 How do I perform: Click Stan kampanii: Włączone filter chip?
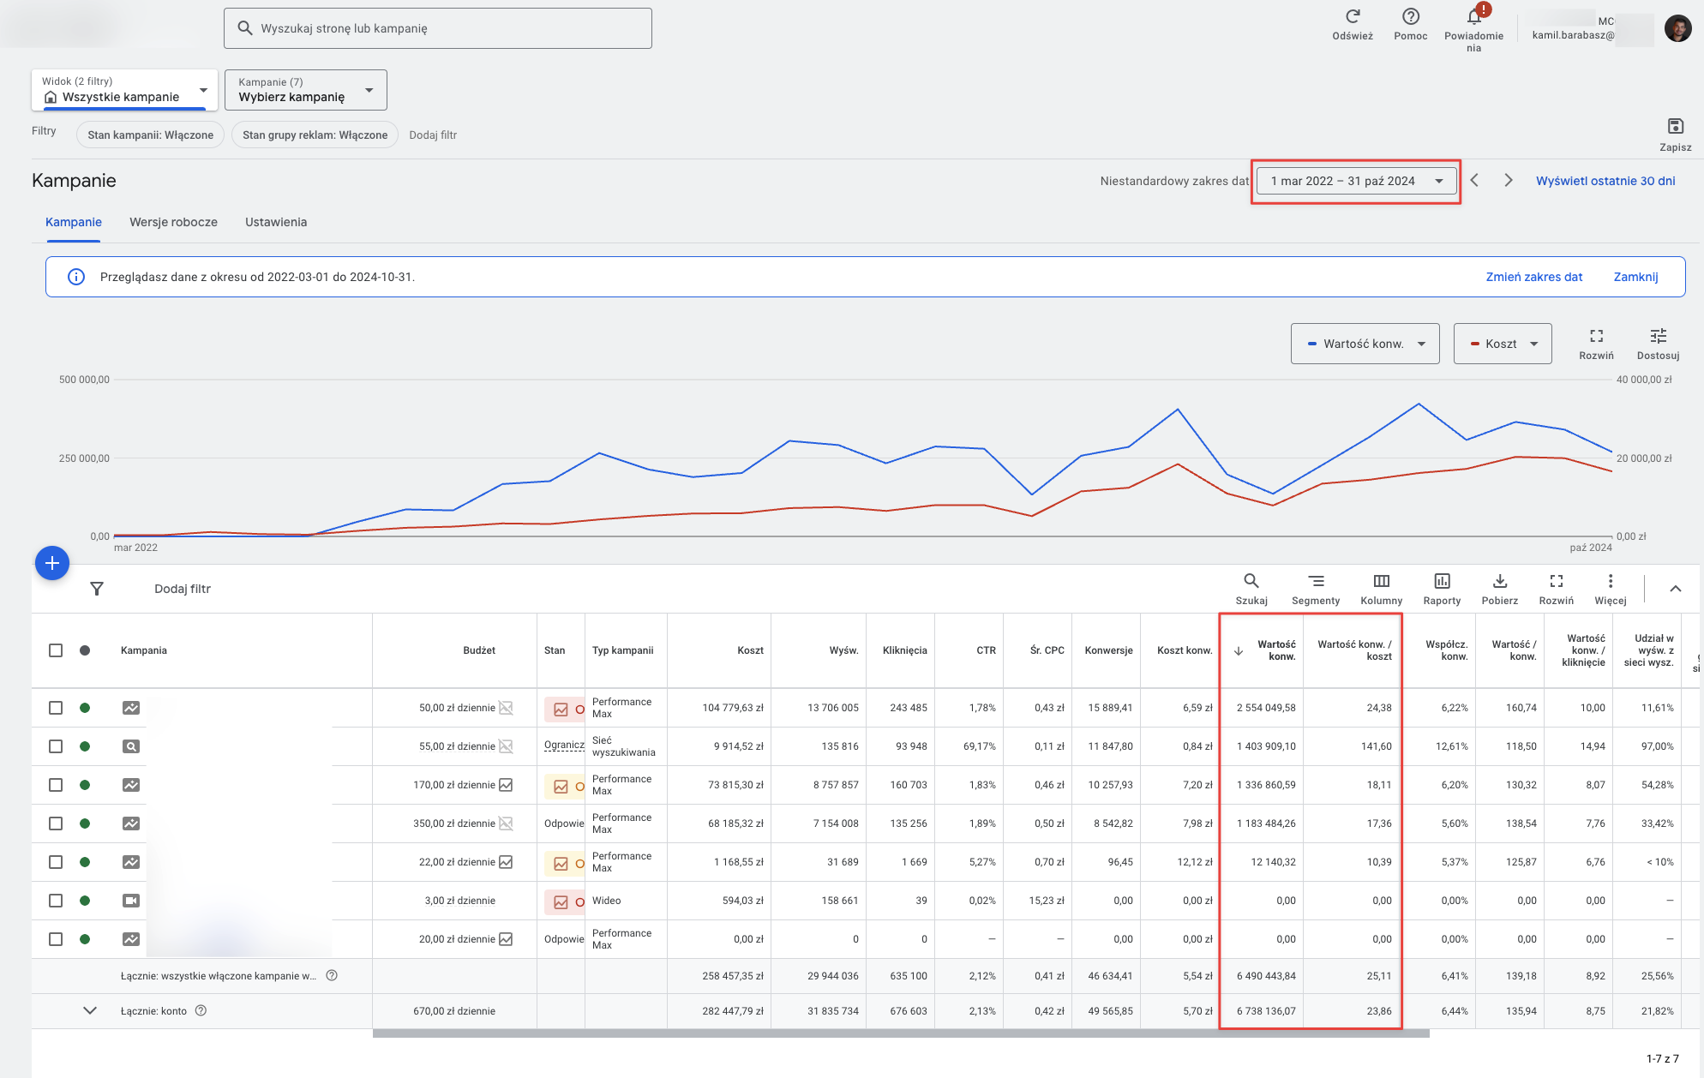(151, 135)
